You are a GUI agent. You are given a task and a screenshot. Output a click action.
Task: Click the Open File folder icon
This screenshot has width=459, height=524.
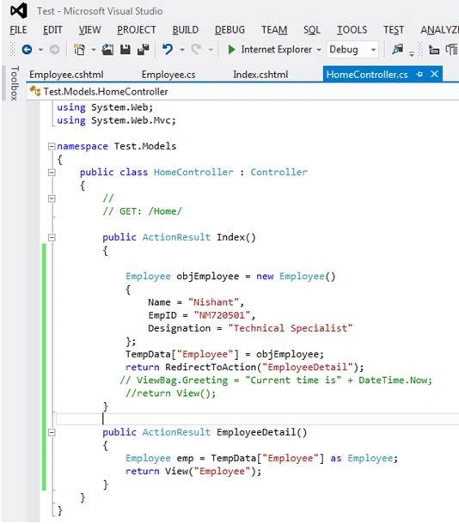(x=107, y=50)
